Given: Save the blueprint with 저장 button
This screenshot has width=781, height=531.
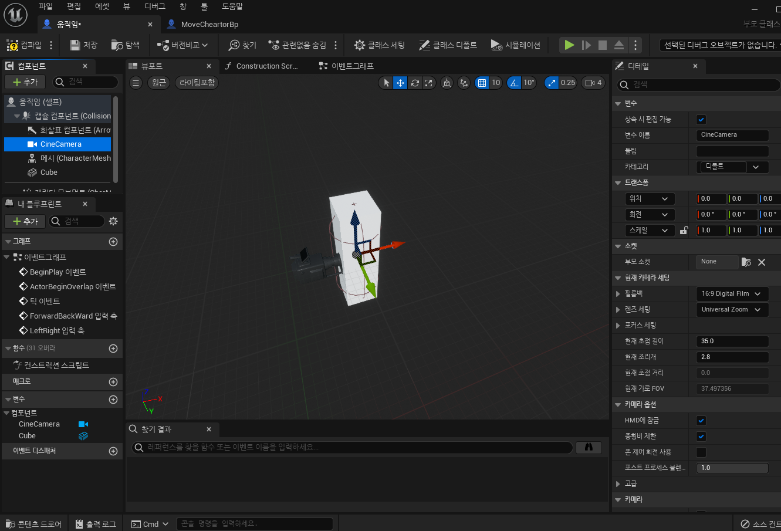Looking at the screenshot, I should pos(83,45).
